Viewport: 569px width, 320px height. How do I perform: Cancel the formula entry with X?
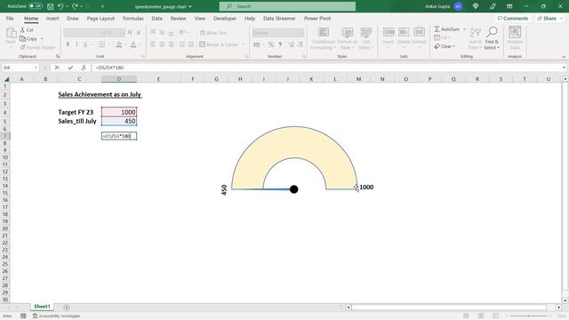click(57, 68)
